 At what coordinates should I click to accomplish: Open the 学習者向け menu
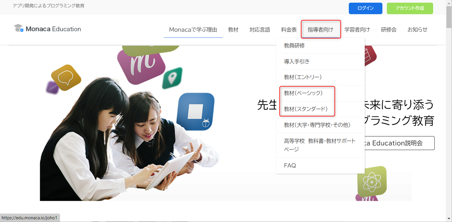(x=357, y=30)
